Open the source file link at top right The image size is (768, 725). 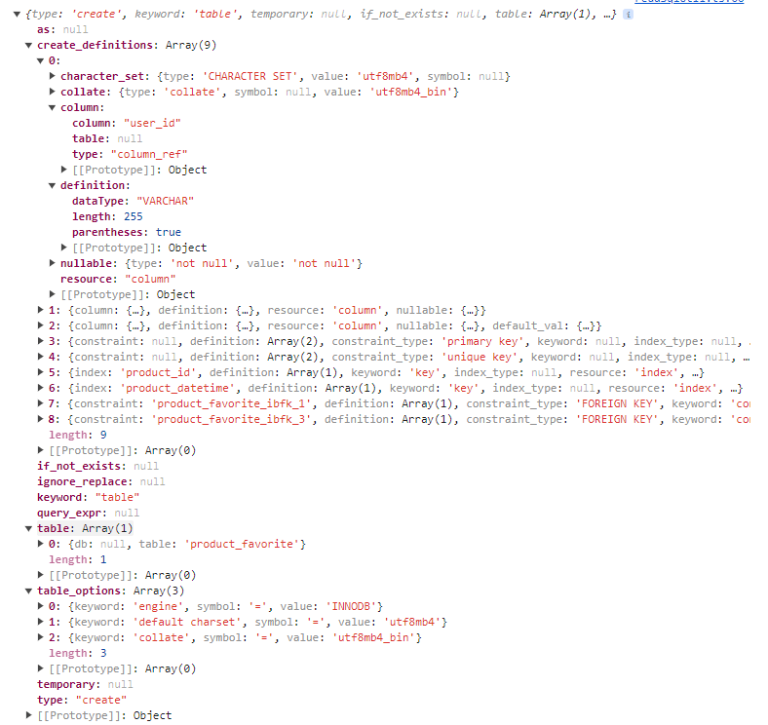tap(689, 2)
